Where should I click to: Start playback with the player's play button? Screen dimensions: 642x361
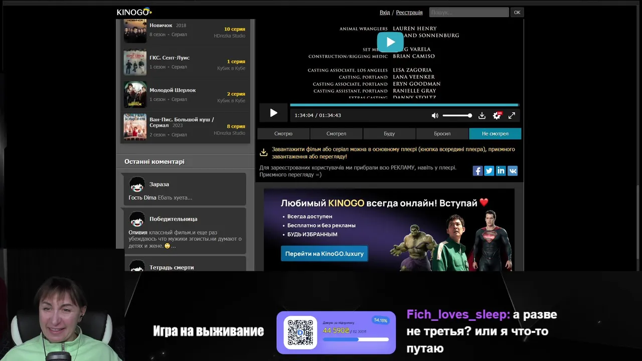click(x=273, y=113)
